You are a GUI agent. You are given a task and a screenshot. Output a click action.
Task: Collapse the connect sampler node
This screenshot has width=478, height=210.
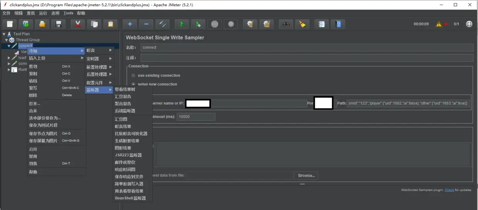tap(9, 46)
